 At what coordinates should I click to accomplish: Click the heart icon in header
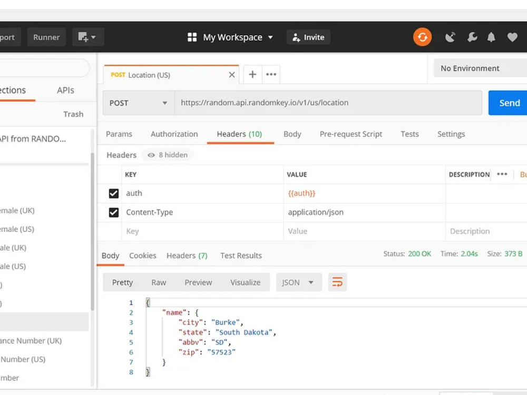(x=512, y=37)
